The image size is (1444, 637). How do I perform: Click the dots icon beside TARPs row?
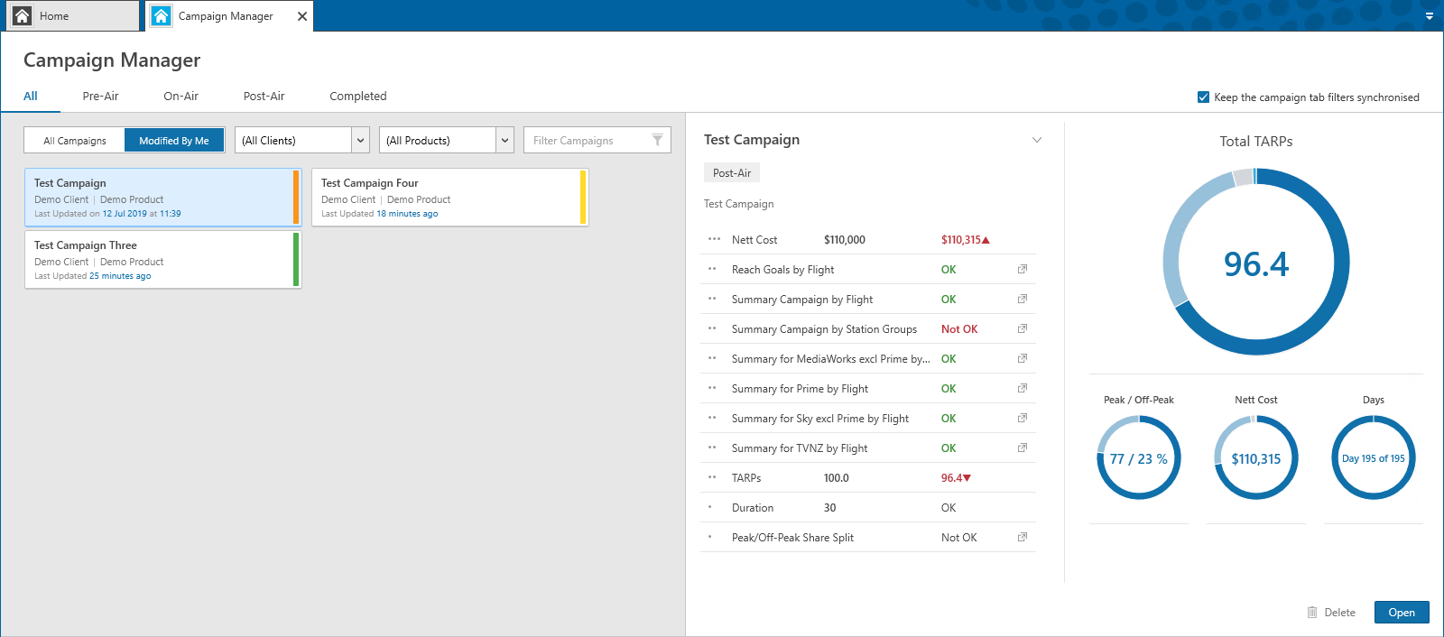click(x=712, y=477)
